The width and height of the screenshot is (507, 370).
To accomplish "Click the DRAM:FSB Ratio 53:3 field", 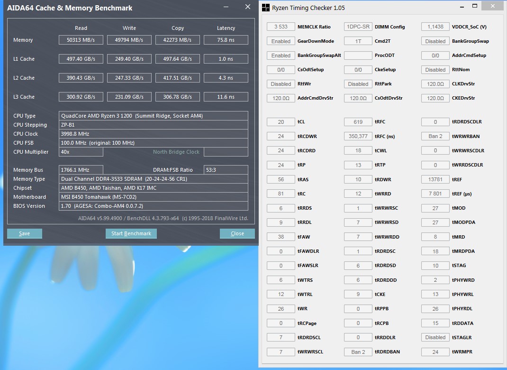I will coord(226,170).
